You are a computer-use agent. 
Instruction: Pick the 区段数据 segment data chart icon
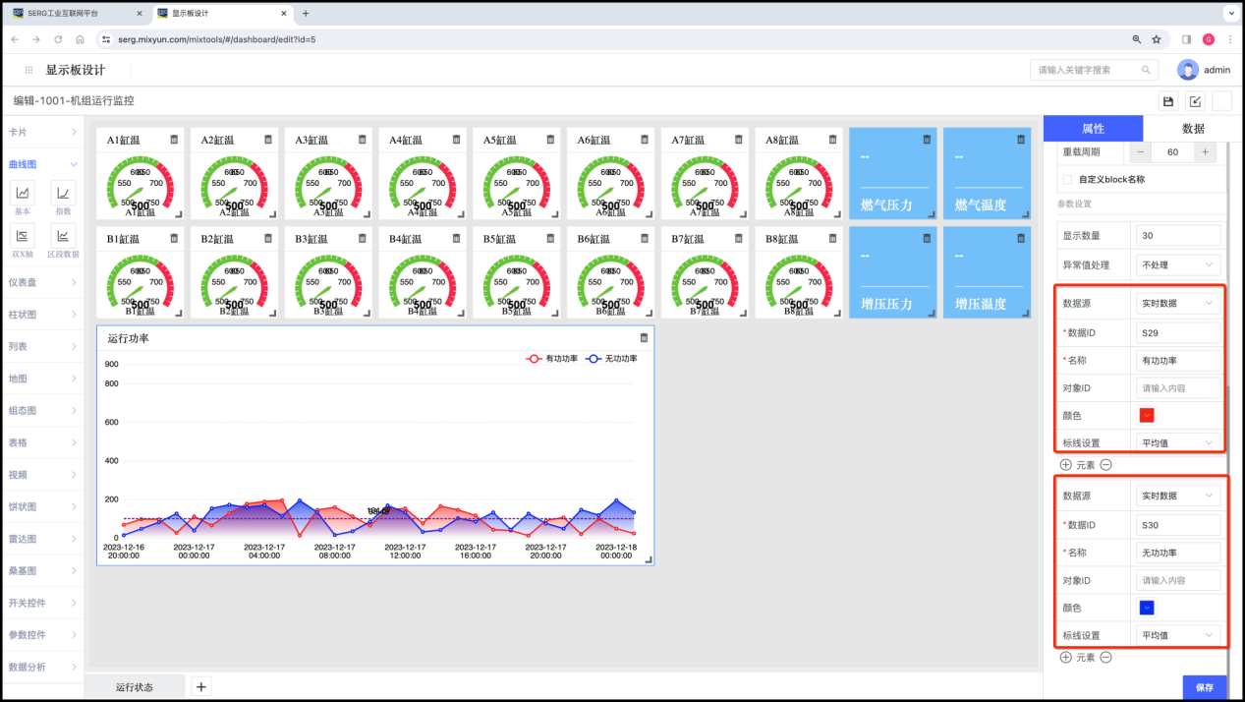pos(63,236)
